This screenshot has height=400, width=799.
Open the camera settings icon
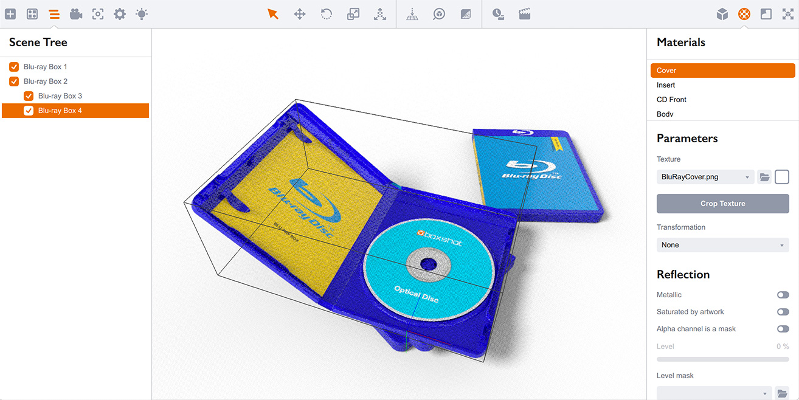(x=76, y=14)
